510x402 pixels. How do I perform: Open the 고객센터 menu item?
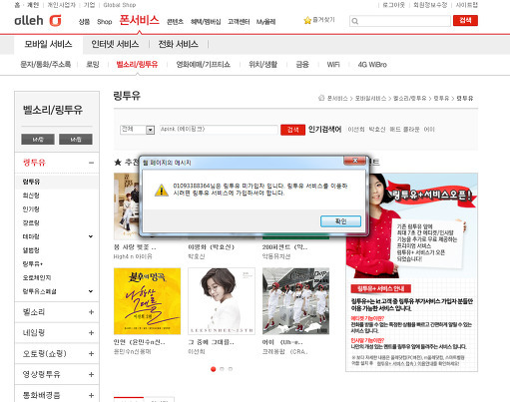[x=239, y=22]
